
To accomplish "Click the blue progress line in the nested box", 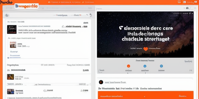I will point(15,58).
